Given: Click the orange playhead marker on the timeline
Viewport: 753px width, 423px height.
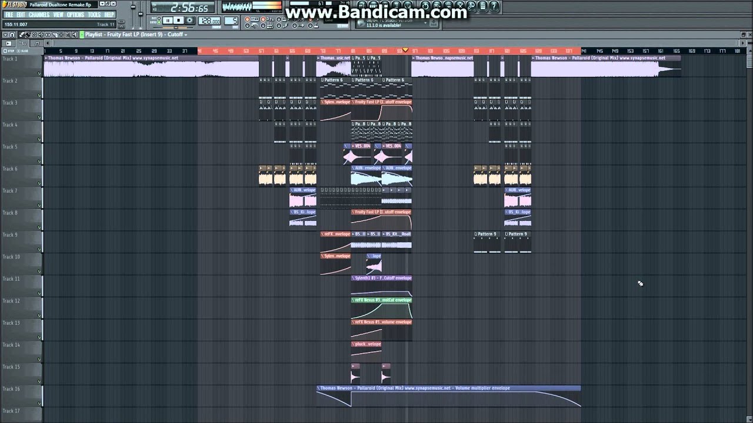Looking at the screenshot, I should (405, 51).
